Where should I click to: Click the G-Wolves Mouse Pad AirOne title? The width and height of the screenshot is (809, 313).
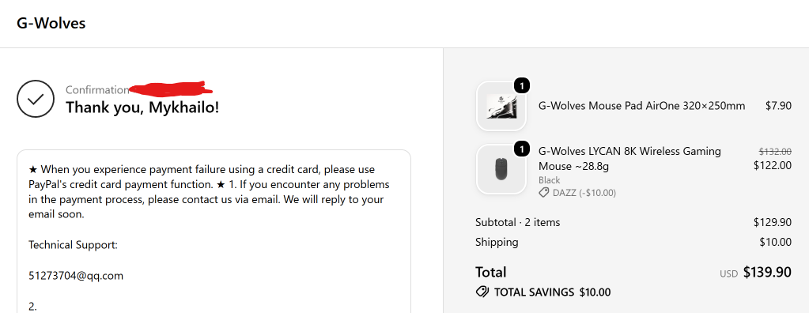pos(642,106)
